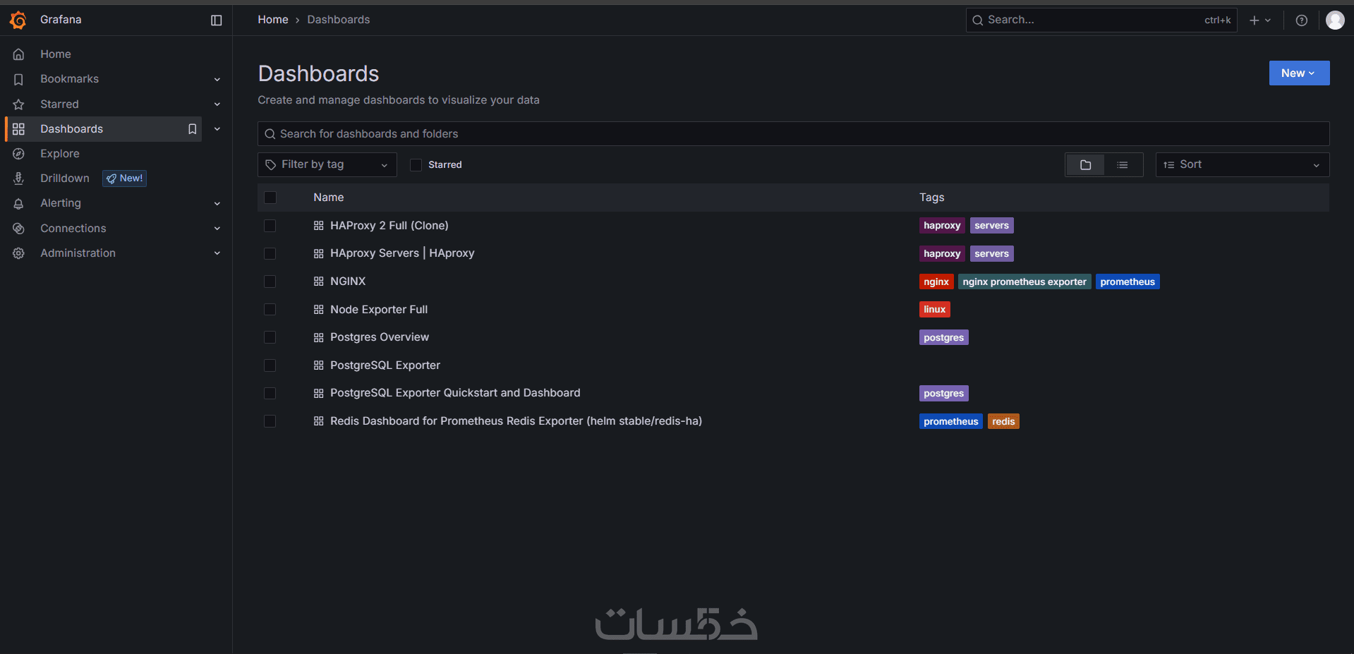The height and width of the screenshot is (654, 1354).
Task: Click the Explore compass icon
Action: point(19,154)
